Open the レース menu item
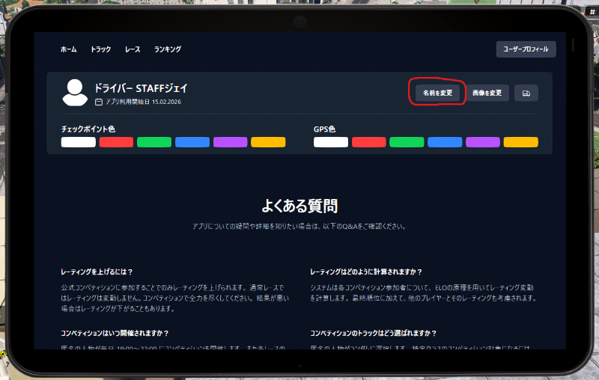Viewport: 599px width, 380px height. (133, 49)
